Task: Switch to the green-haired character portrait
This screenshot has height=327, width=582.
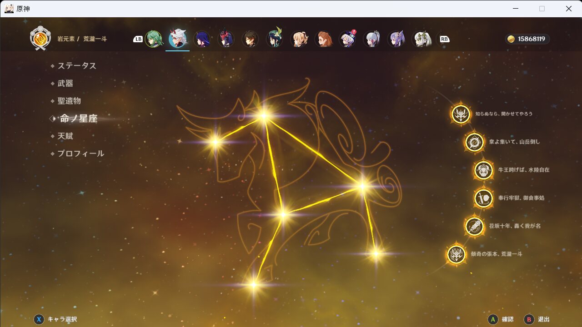Action: click(x=154, y=39)
